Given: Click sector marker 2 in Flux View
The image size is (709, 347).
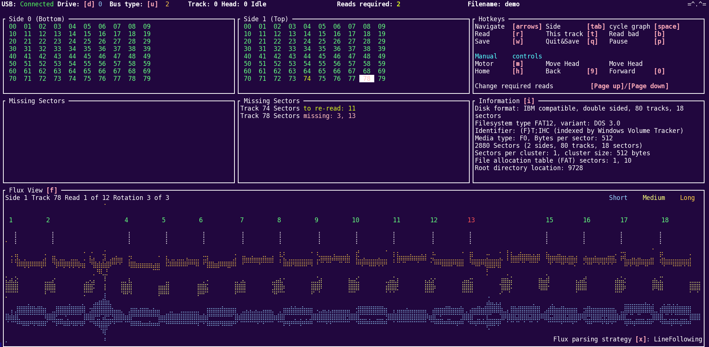Looking at the screenshot, I should click(x=48, y=220).
